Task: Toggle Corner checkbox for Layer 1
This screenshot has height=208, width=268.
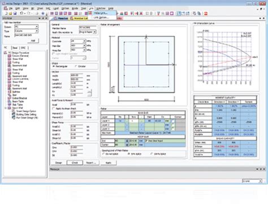Action: [173, 121]
